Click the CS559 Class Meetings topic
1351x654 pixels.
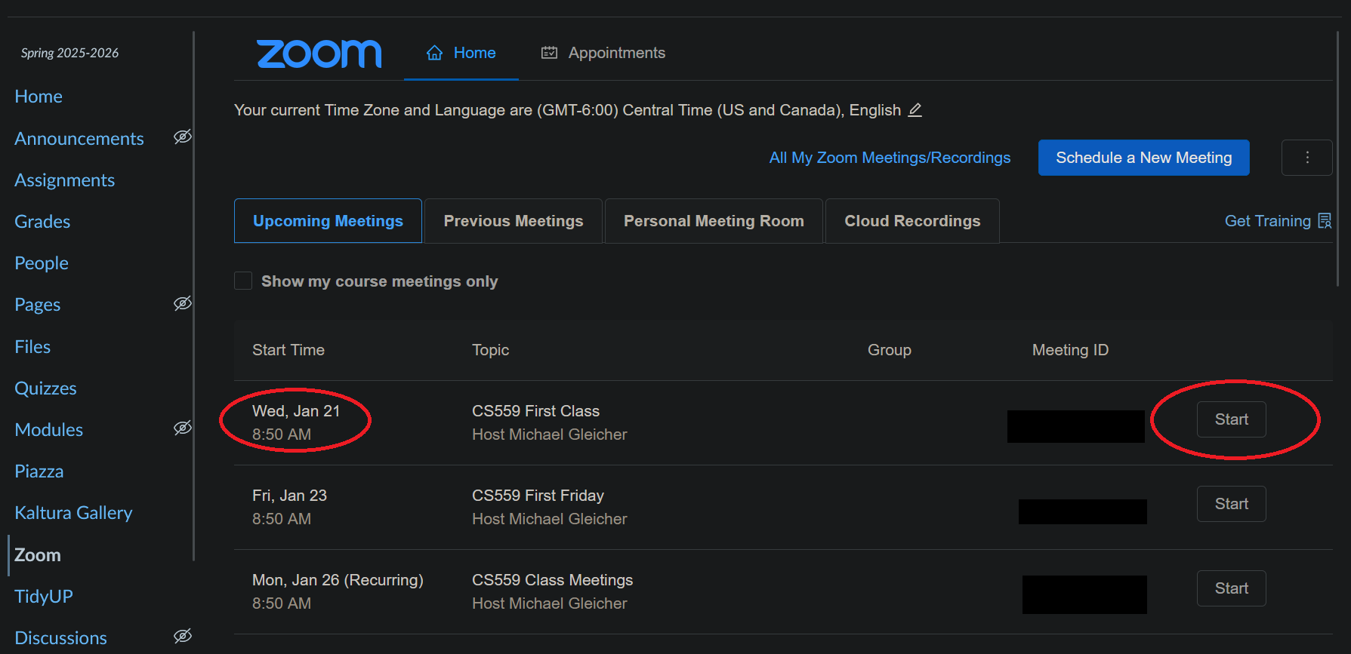click(552, 580)
